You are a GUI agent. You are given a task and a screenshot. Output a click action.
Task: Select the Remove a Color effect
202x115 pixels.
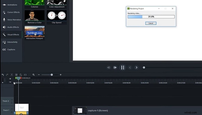point(35,17)
